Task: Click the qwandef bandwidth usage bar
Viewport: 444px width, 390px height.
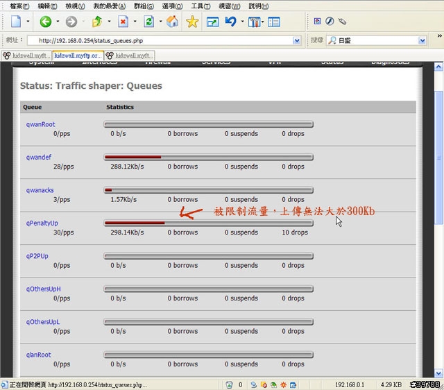Action: (208, 157)
